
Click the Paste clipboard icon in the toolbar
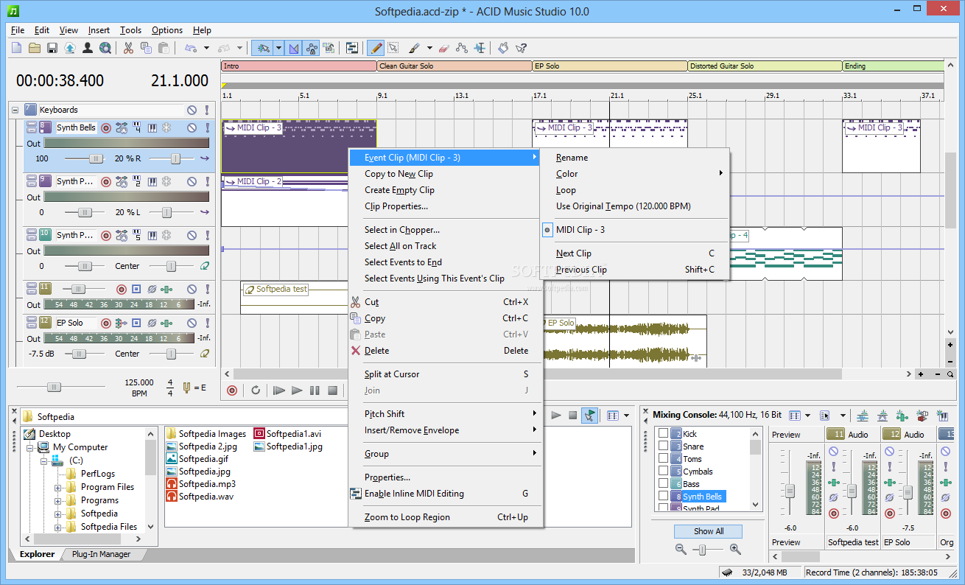point(164,48)
